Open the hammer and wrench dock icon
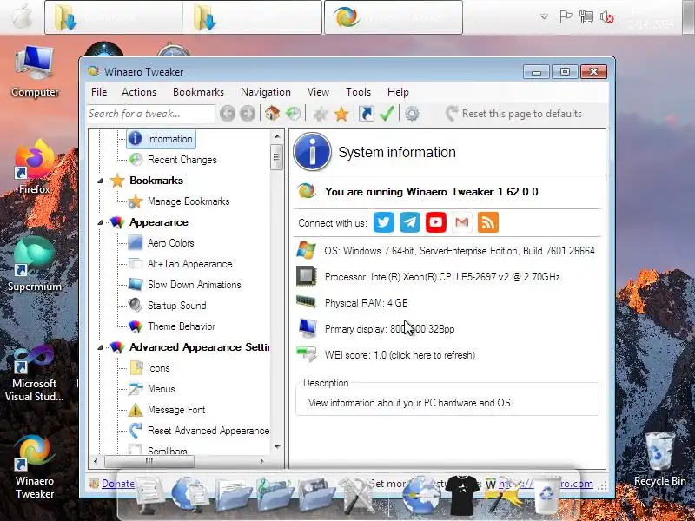The width and height of the screenshot is (695, 521). 358,494
